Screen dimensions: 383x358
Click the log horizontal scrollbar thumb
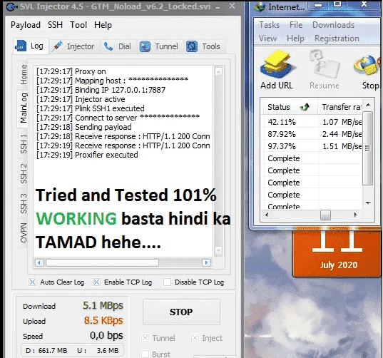pos(102,262)
